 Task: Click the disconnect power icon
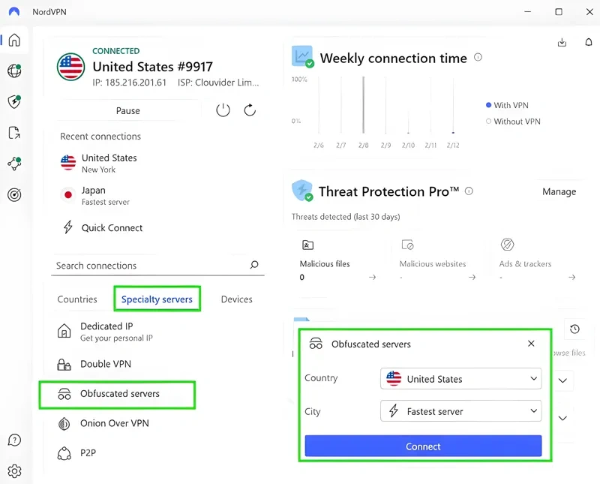(223, 110)
